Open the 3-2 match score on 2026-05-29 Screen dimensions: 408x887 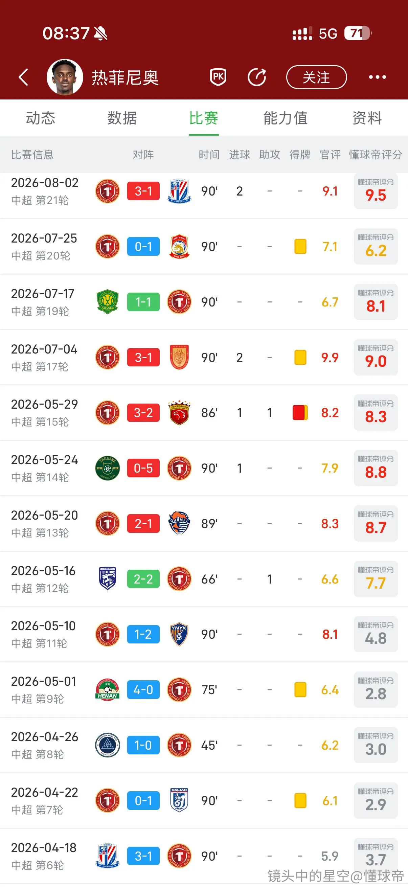143,412
